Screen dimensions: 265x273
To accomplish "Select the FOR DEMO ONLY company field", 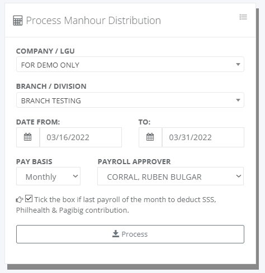I will pyautogui.click(x=130, y=64).
